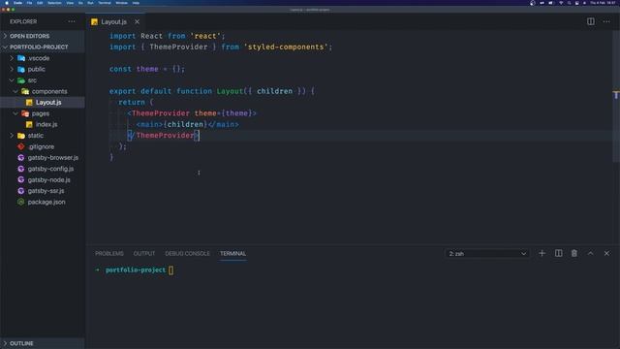
Task: Switch to the Problems panel tab
Action: click(x=109, y=254)
